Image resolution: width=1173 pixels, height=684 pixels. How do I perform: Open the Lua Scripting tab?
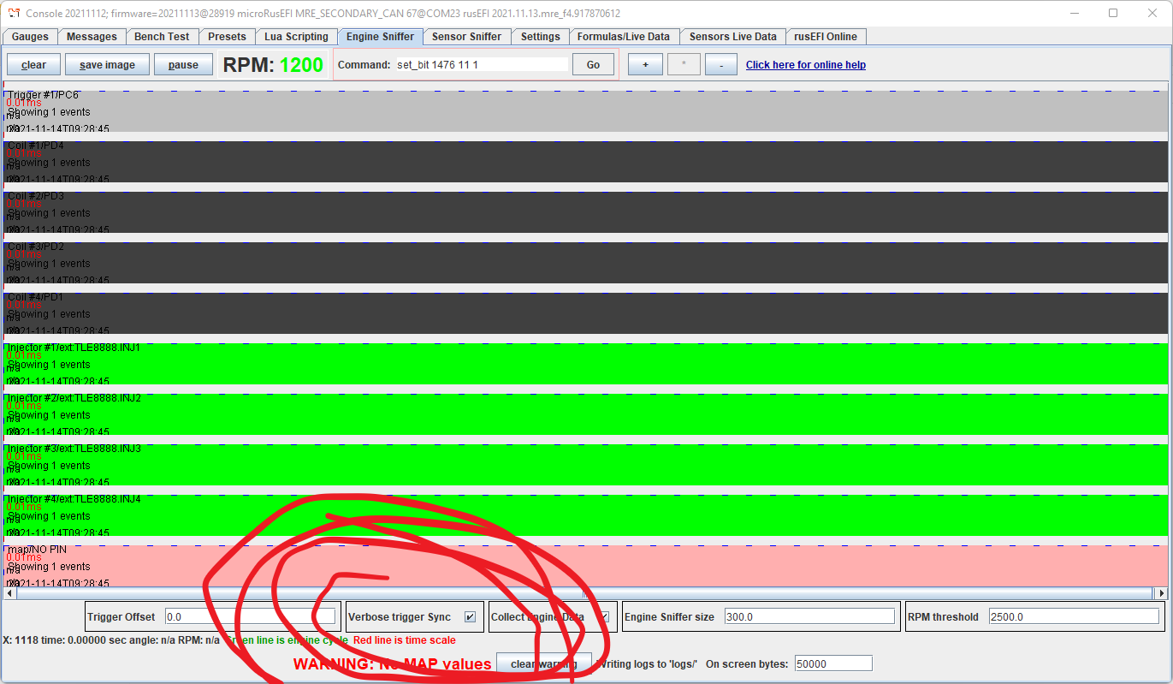click(x=296, y=37)
